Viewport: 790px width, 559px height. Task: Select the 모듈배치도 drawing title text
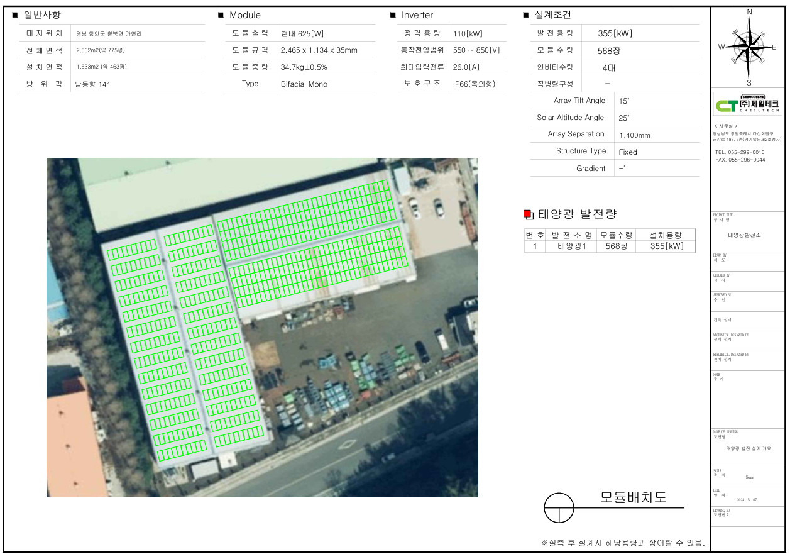click(x=632, y=497)
